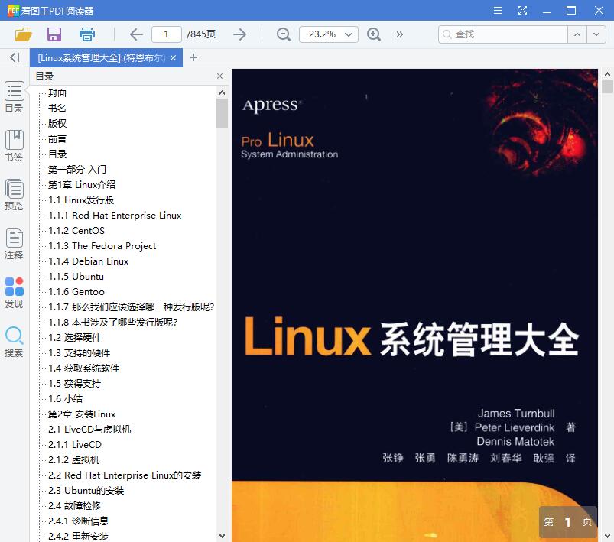
Task: Open the title bar menu icon
Action: [x=497, y=11]
